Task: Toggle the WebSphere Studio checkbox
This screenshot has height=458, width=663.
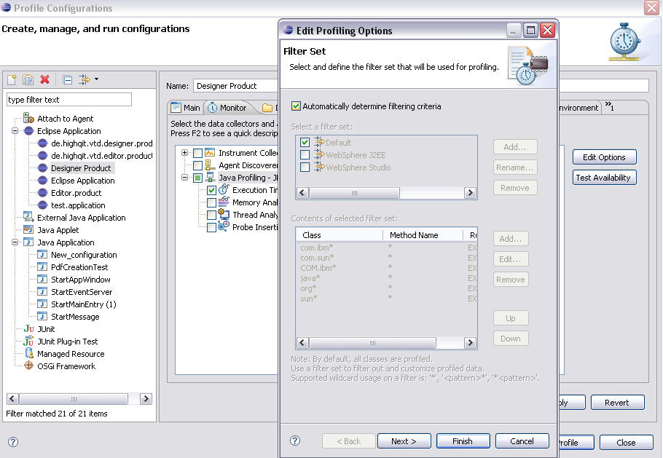Action: (x=305, y=167)
